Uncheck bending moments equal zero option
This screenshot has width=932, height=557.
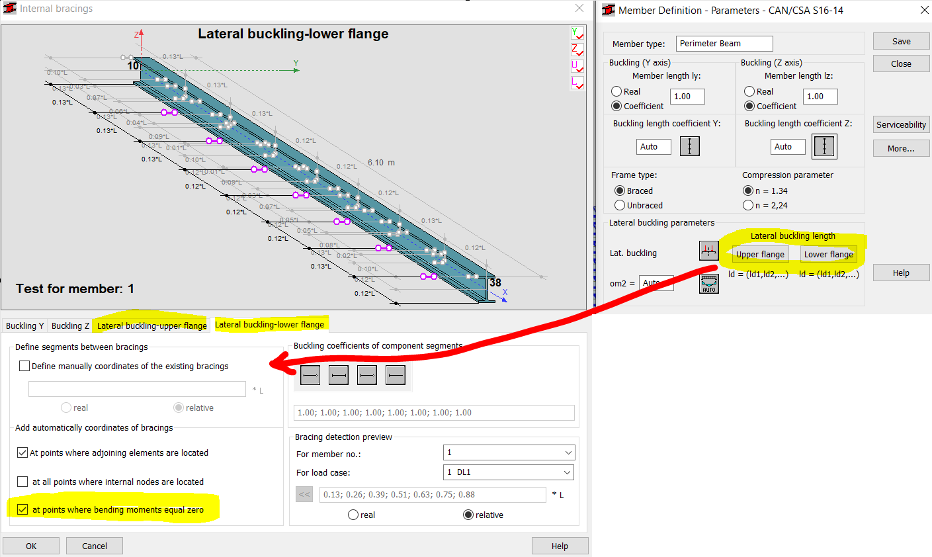point(22,509)
